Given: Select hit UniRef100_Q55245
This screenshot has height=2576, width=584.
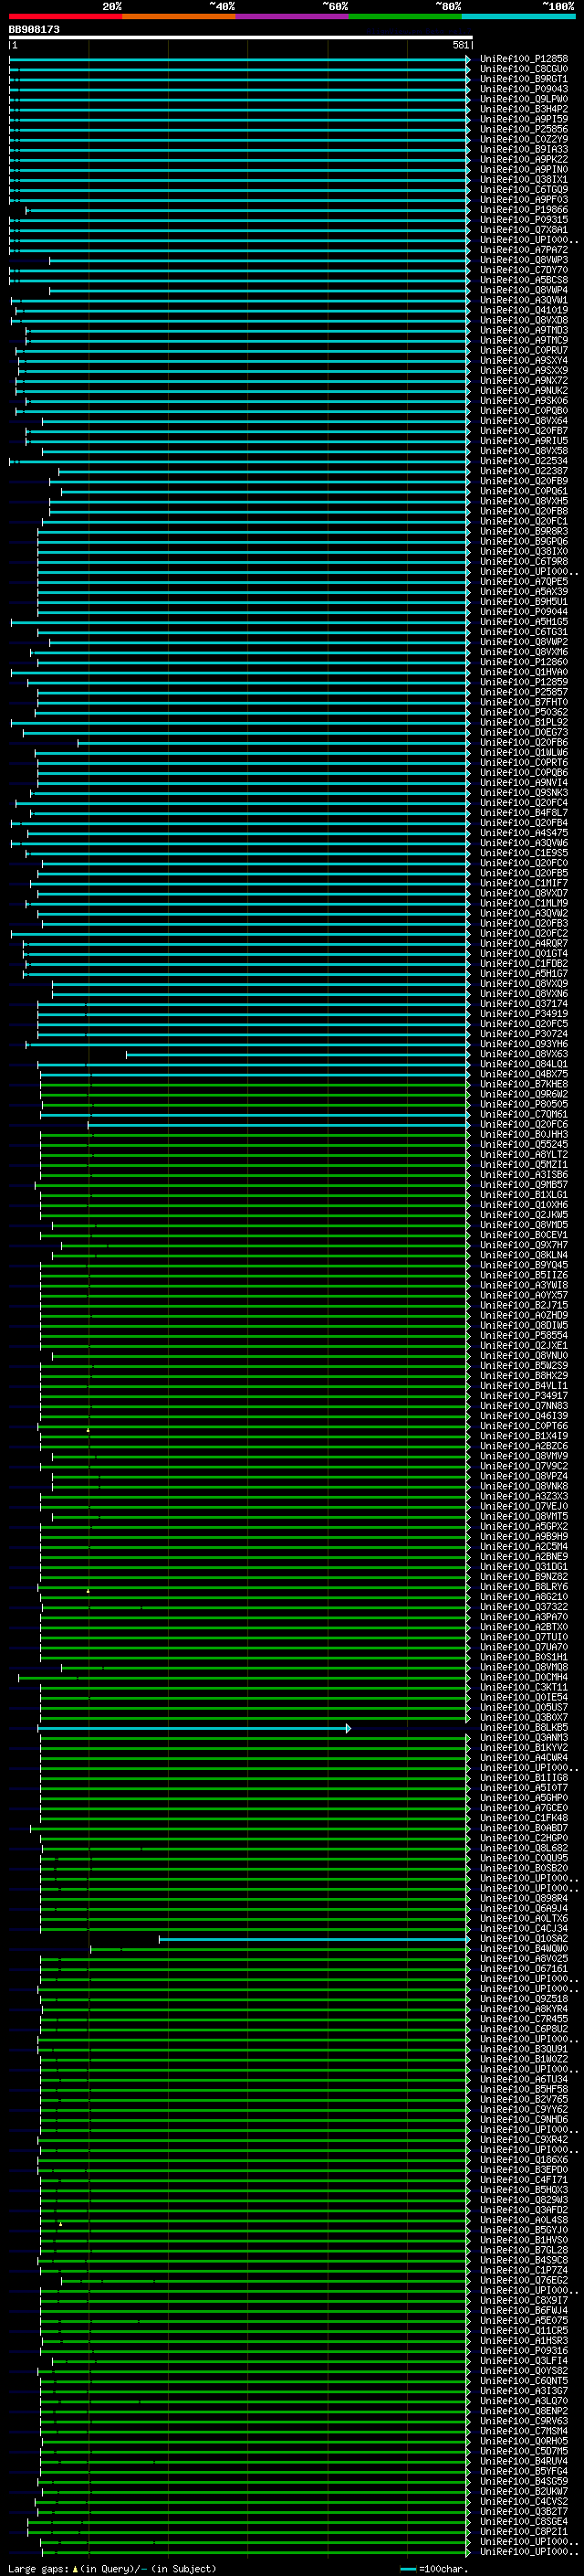Looking at the screenshot, I should click(x=524, y=1144).
